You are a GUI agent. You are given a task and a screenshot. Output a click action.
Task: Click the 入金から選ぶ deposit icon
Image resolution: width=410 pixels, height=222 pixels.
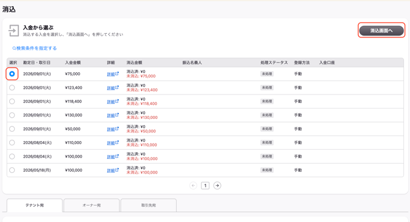(x=13, y=31)
